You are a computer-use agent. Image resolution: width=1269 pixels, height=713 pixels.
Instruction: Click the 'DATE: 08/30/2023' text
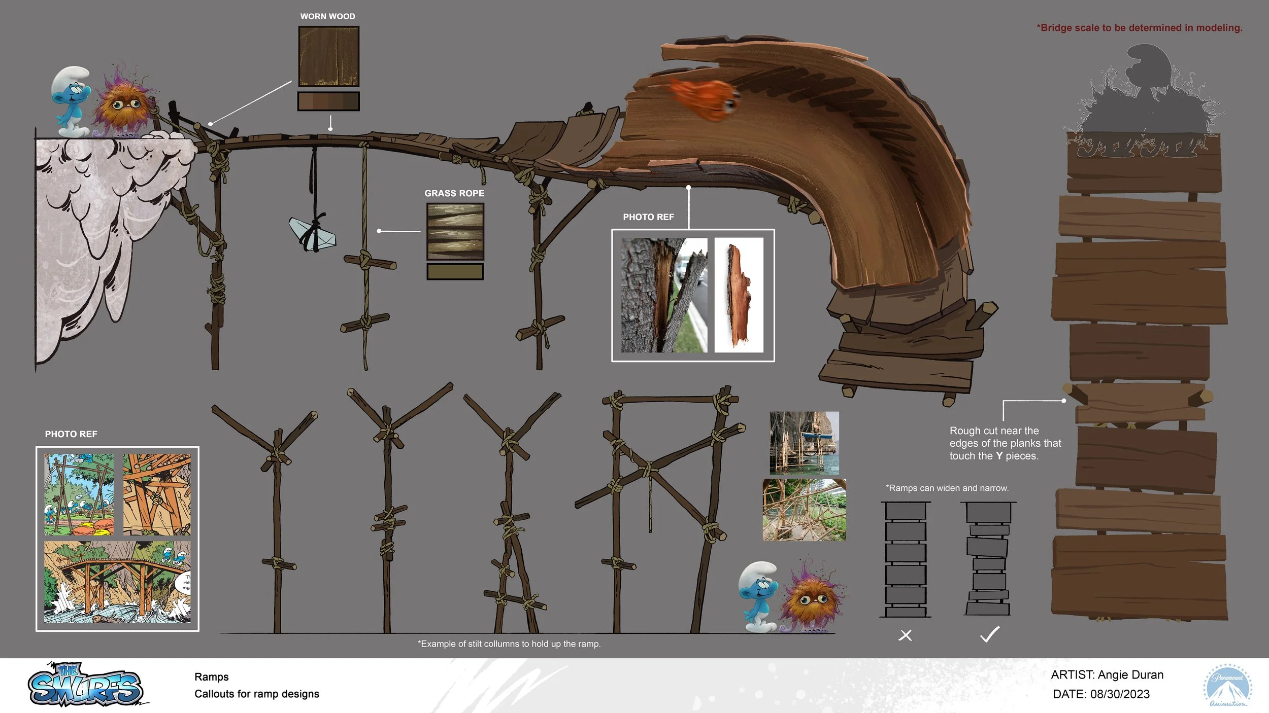(1101, 694)
